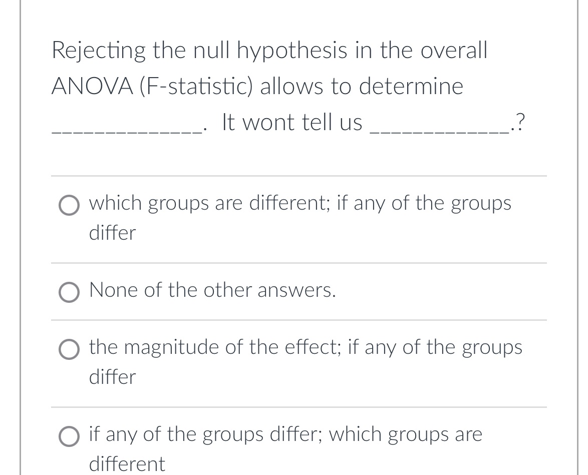Click the circle next to the second answer

[x=69, y=292]
